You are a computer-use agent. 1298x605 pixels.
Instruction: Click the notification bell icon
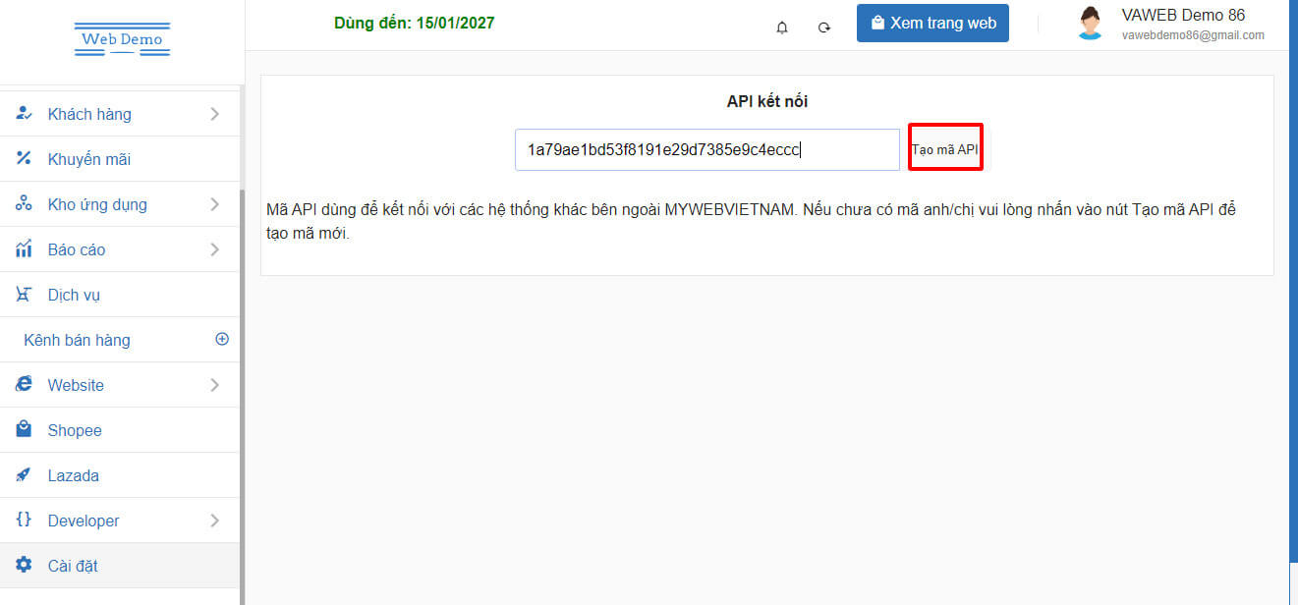[782, 27]
